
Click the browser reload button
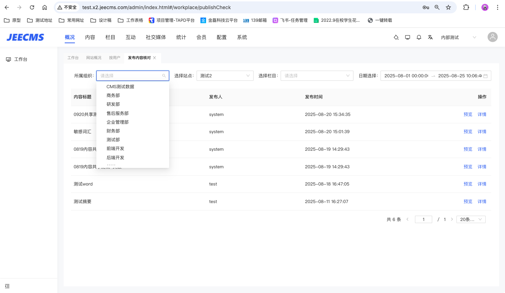pos(32,7)
